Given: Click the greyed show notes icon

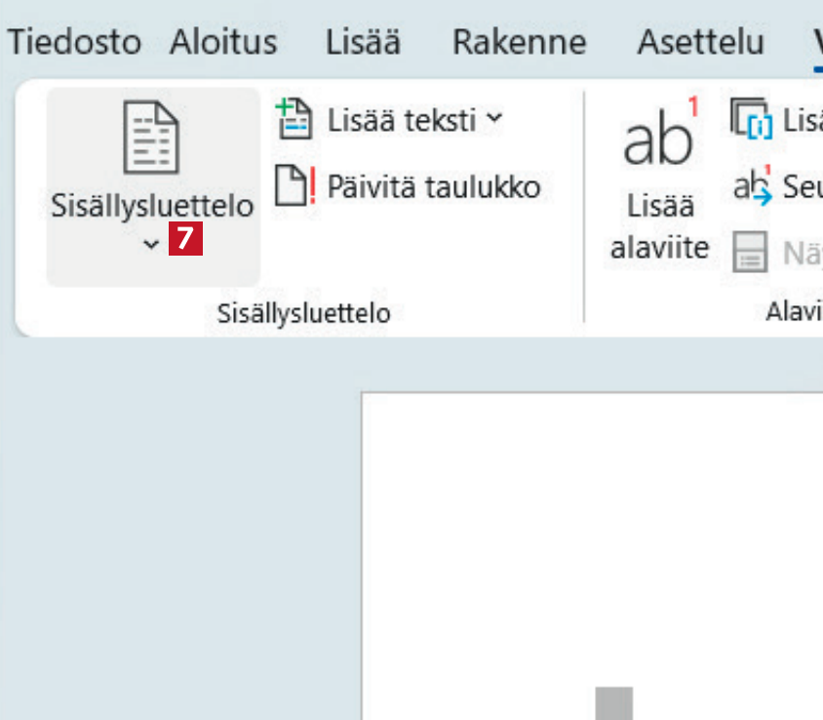Looking at the screenshot, I should click(x=750, y=252).
